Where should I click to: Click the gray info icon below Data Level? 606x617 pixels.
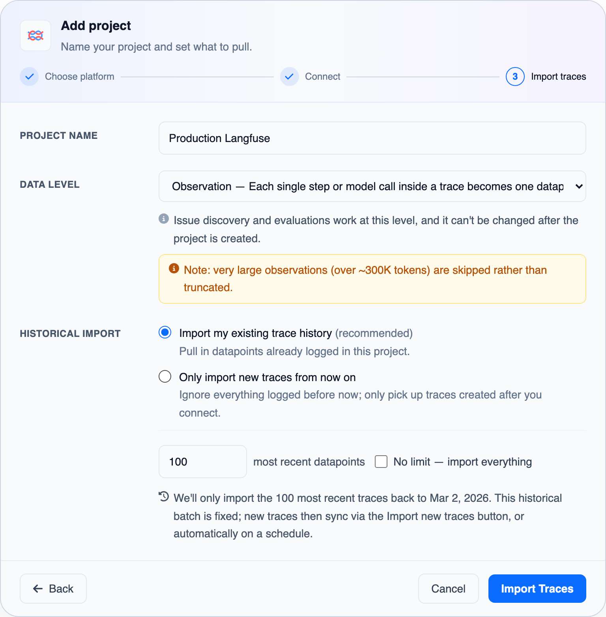tap(164, 219)
